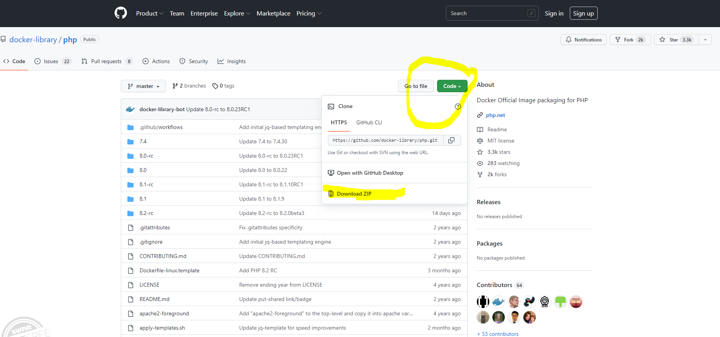Open the .gitignore file
This screenshot has width=720, height=337.
151,242
